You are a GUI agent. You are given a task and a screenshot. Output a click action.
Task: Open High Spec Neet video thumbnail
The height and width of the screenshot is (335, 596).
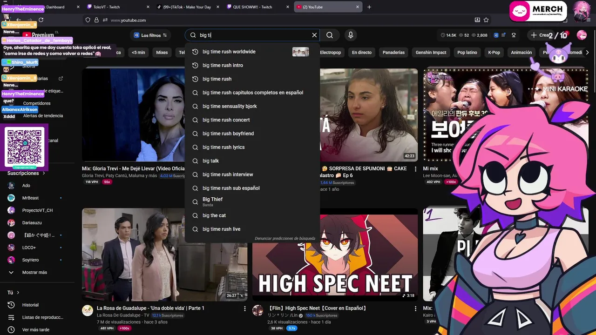[x=335, y=255]
